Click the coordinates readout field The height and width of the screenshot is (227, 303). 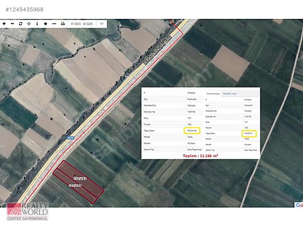pyautogui.click(x=81, y=24)
